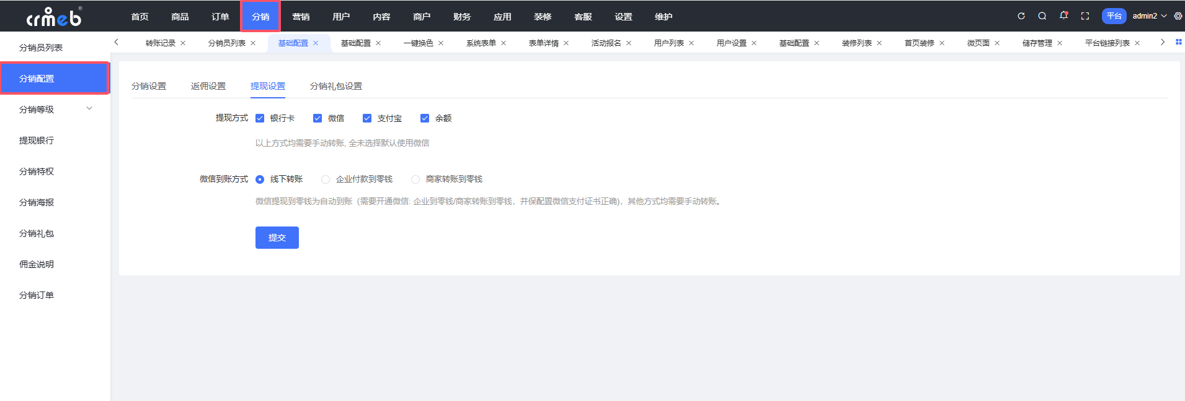This screenshot has width=1185, height=401.
Task: Switch to the 储存管理 page tab
Action: (x=1037, y=43)
